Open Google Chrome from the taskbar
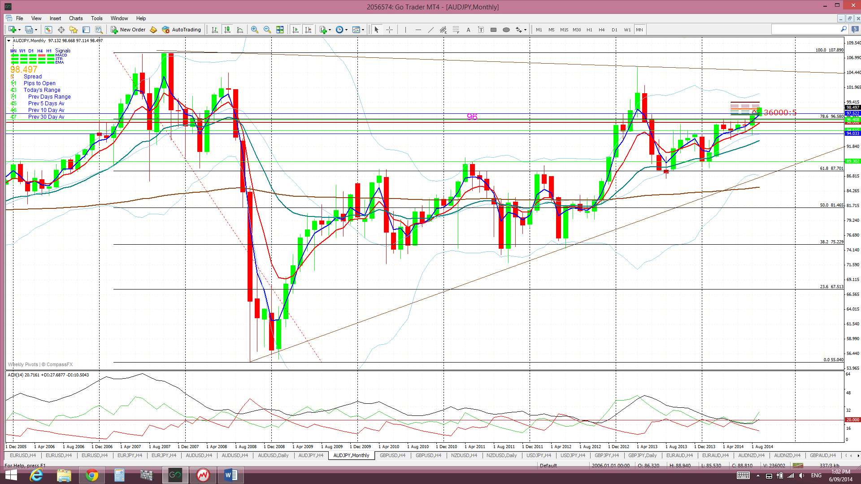 91,475
